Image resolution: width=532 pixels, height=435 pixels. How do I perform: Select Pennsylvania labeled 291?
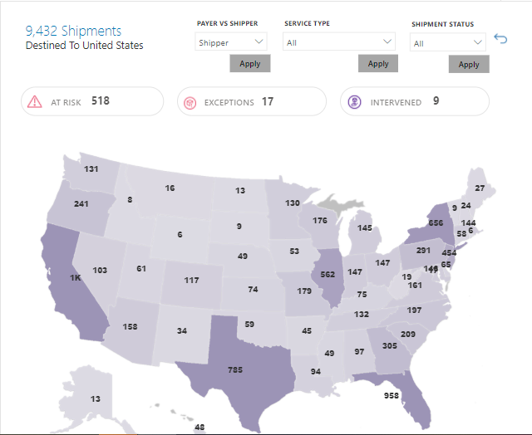tap(423, 252)
